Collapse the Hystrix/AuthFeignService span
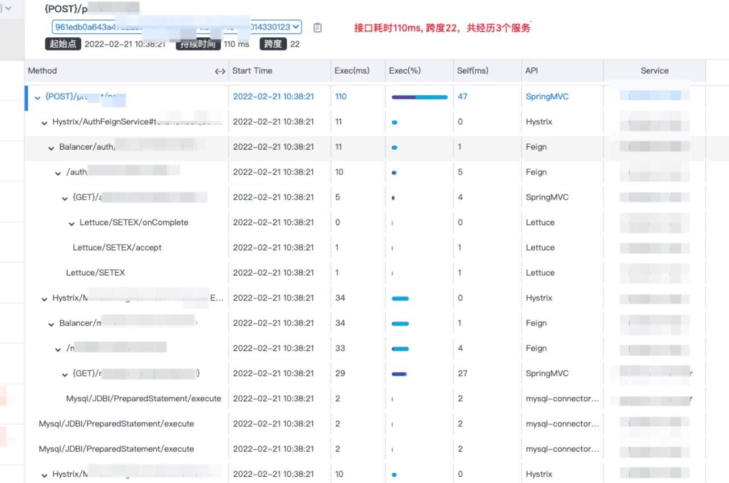729x483 pixels. (44, 122)
